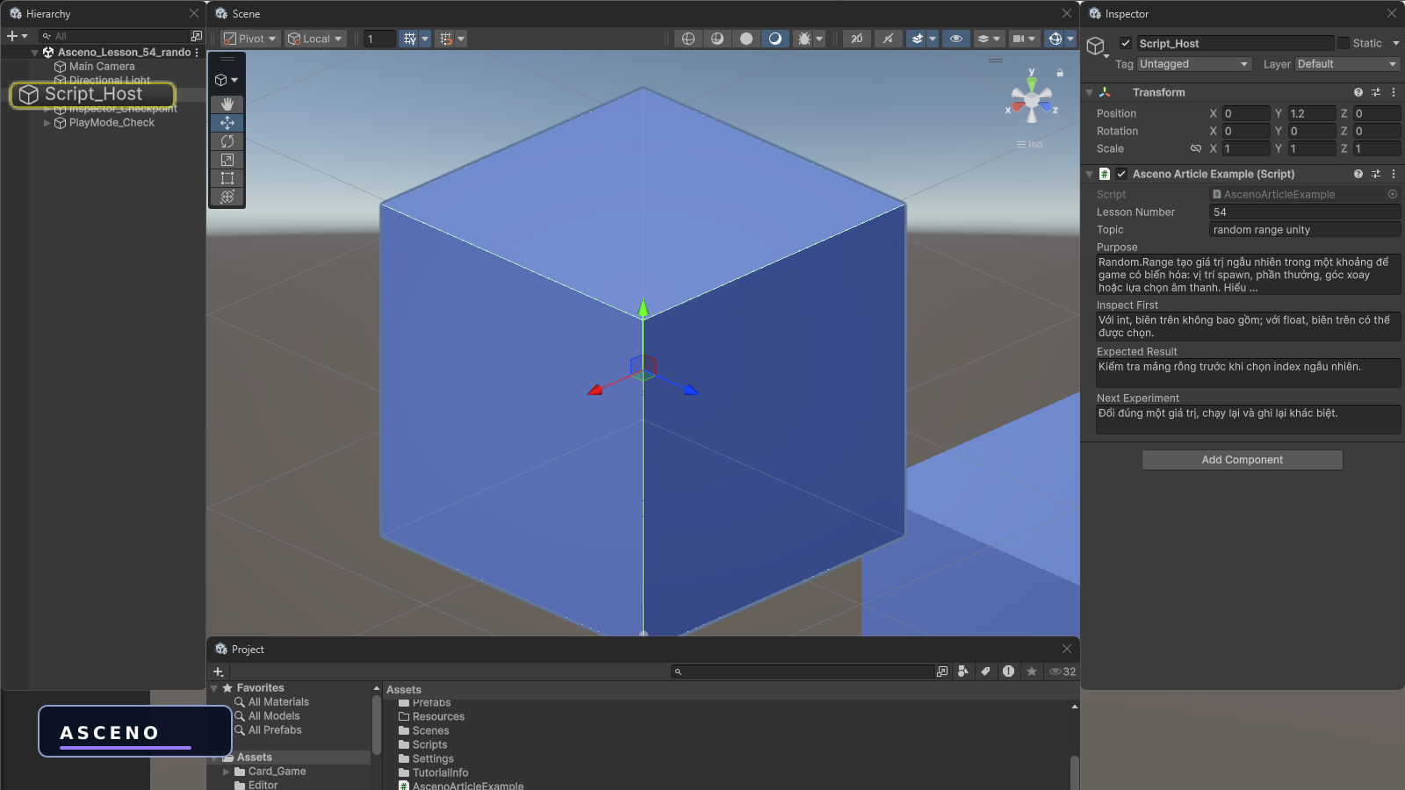
Task: Select the Transform tool
Action: pos(227,197)
